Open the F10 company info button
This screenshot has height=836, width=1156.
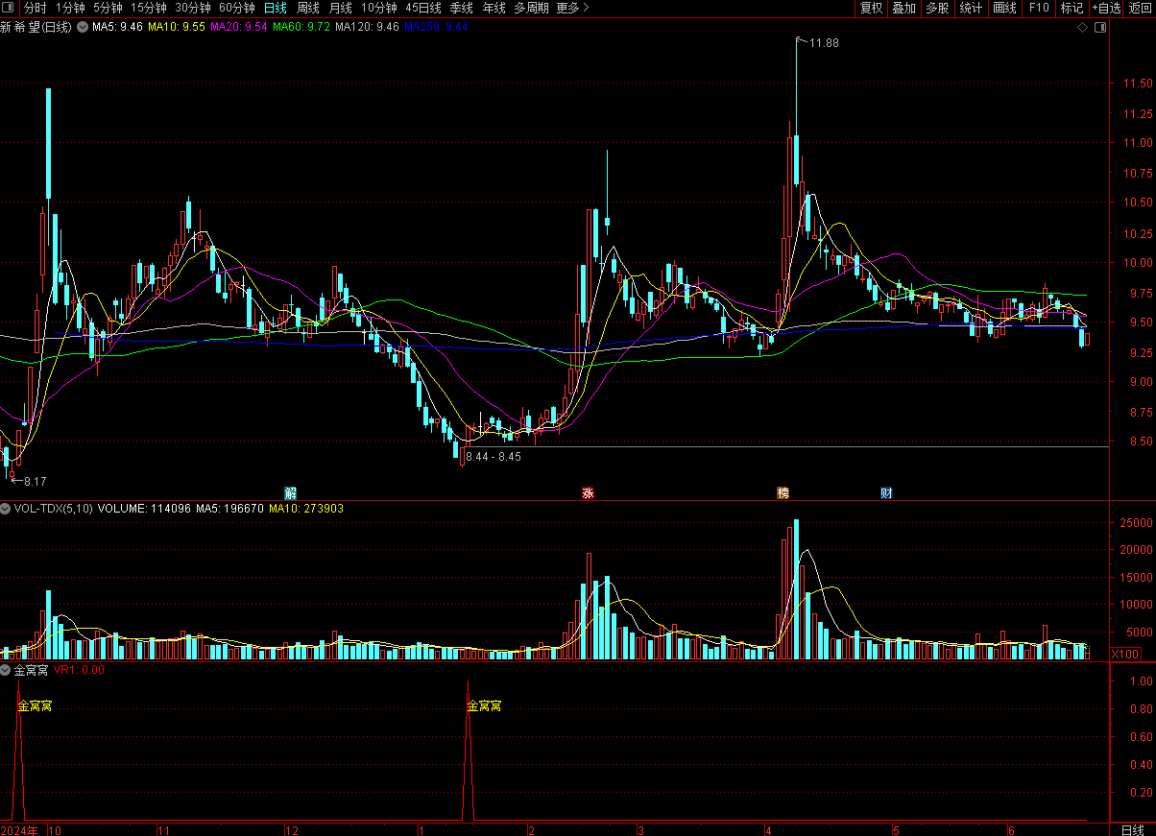click(1039, 8)
